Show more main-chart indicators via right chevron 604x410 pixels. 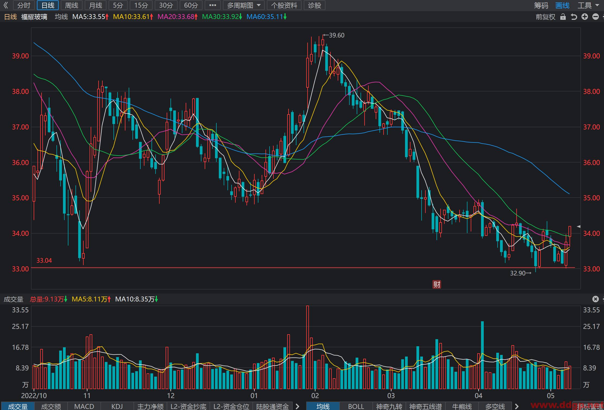517,406
